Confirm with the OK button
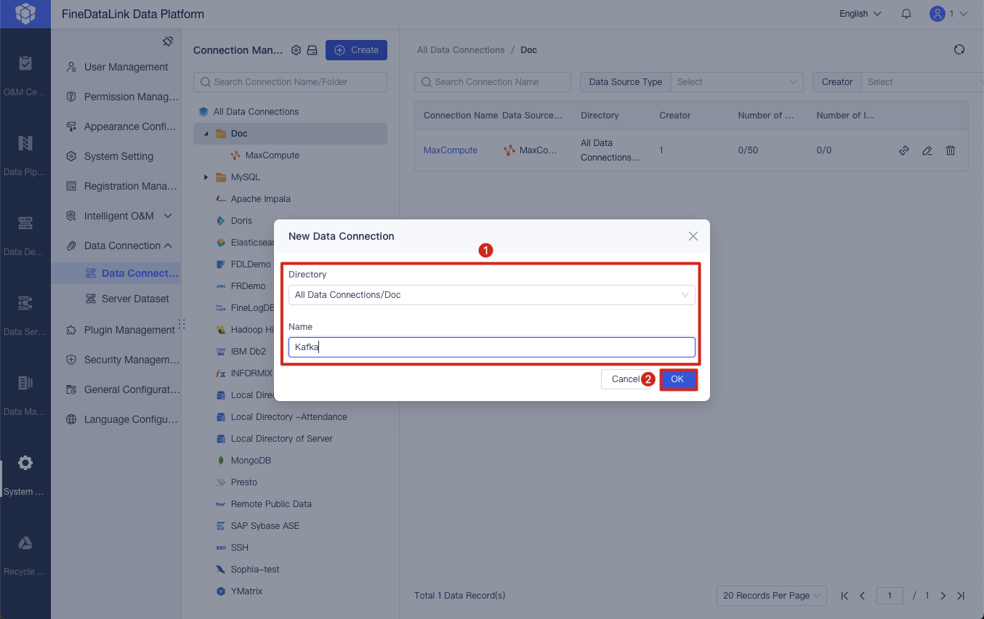 (677, 379)
